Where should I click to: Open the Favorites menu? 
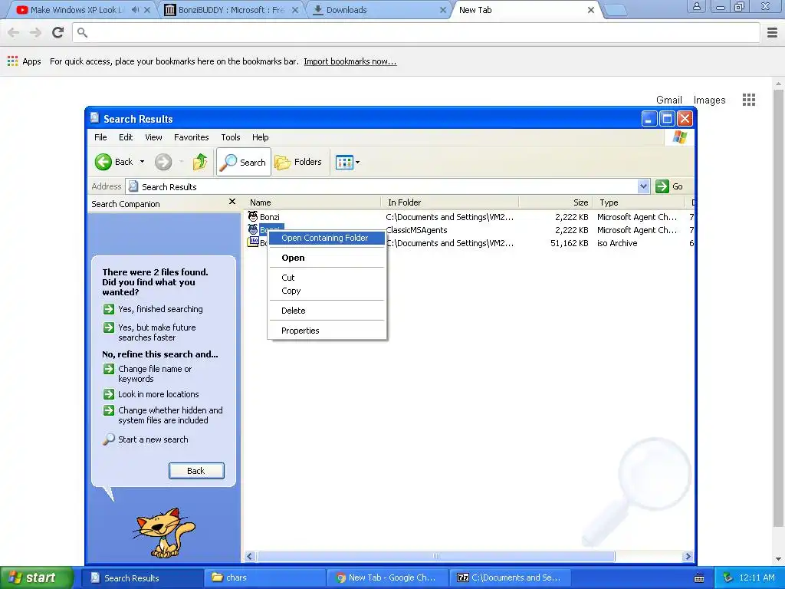pos(191,137)
